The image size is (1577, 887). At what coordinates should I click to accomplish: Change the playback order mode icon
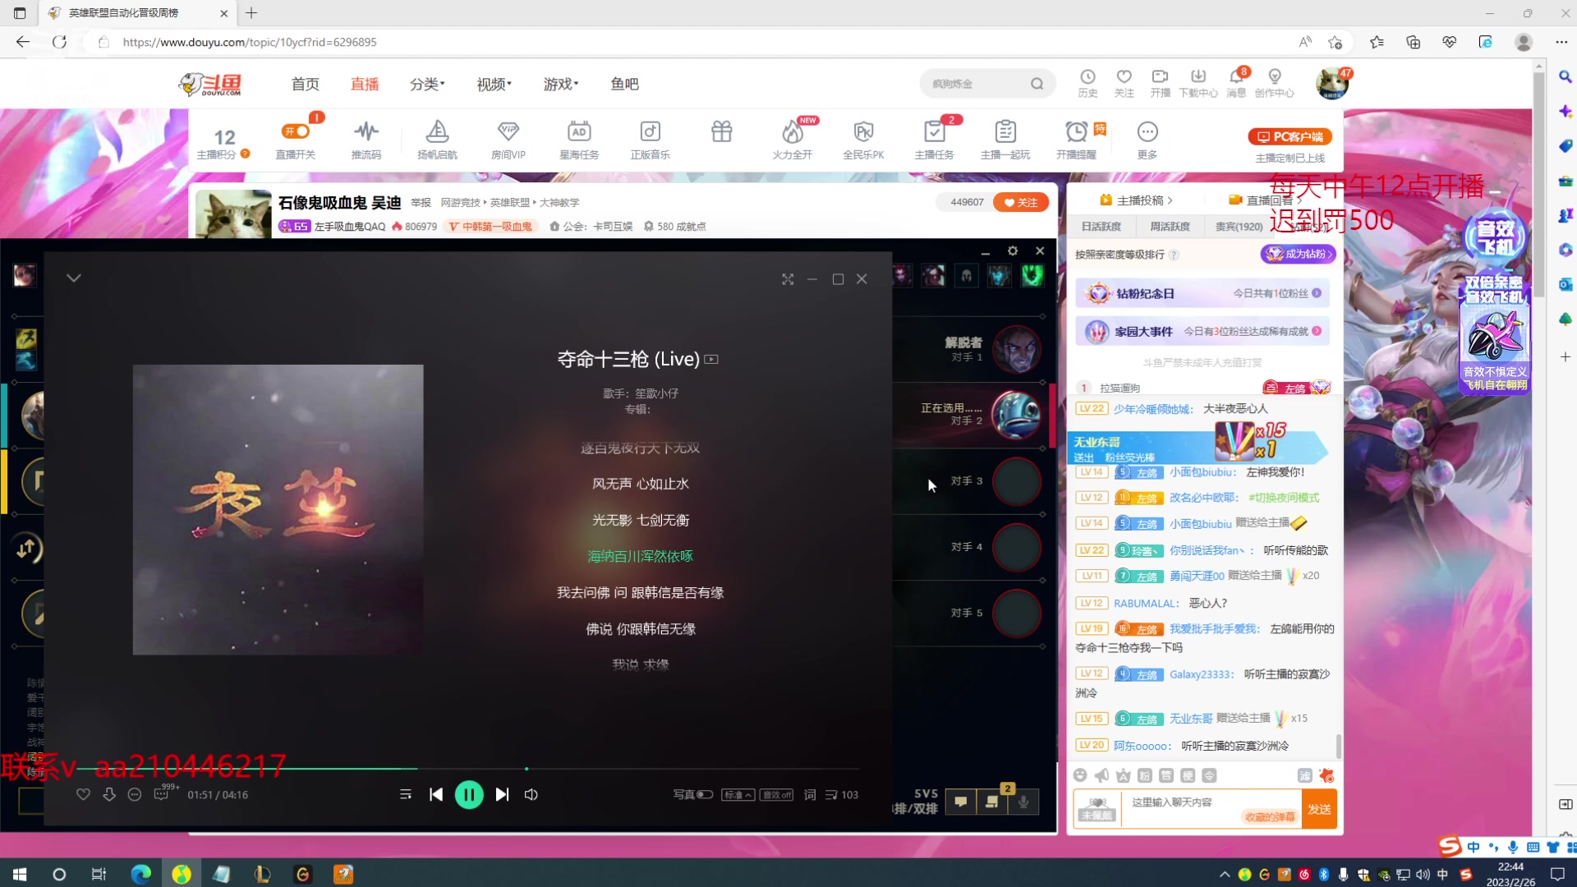(406, 794)
